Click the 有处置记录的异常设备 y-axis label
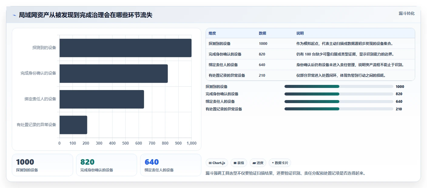427x188 pixels. [x=36, y=125]
